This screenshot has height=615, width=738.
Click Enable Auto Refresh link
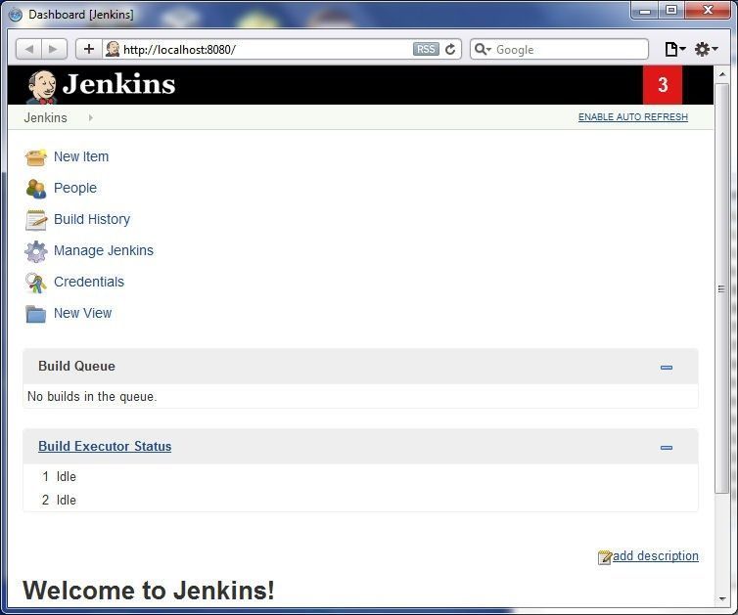633,117
